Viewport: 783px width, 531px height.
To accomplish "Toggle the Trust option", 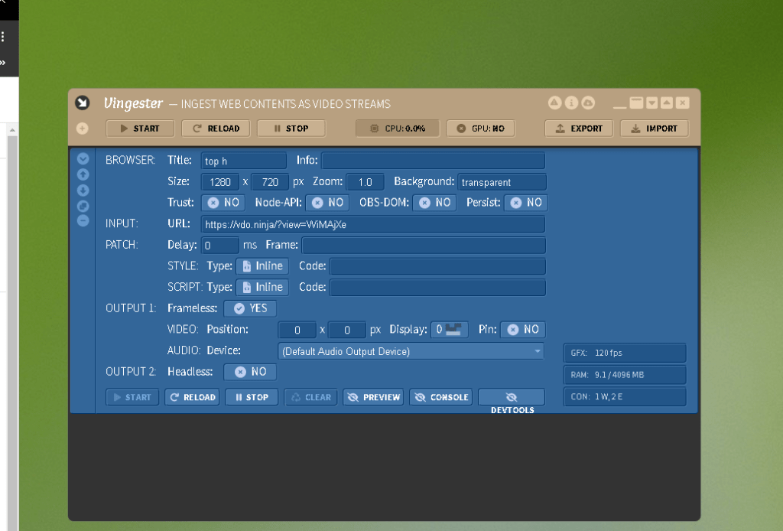I will [x=223, y=203].
